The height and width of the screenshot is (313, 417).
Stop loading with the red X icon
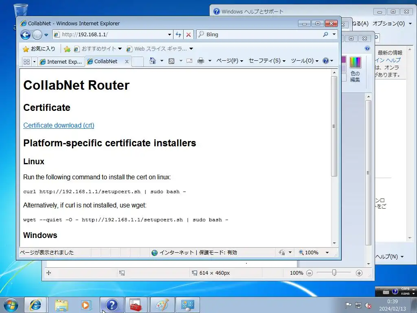pos(188,35)
